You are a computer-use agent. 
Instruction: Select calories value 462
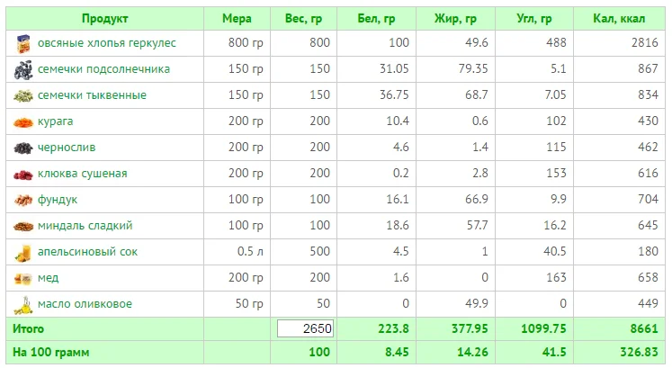[x=648, y=147]
